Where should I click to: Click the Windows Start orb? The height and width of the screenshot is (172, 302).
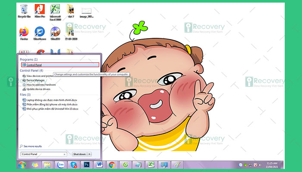coord(22,165)
